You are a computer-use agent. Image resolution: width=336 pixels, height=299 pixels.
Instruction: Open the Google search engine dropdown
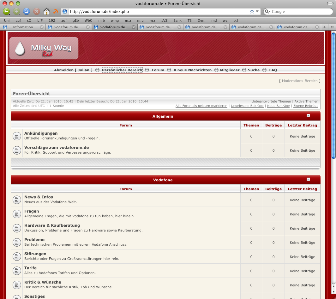[267, 12]
